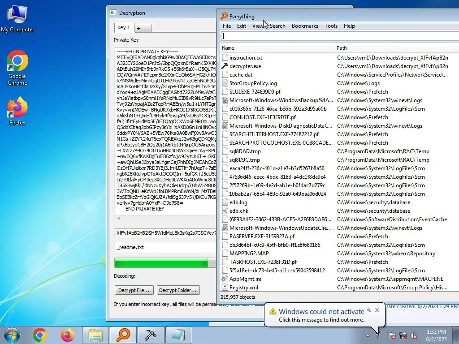This screenshot has width=459, height=344.
Task: Select StorGroupPolicy.log in results
Action: [253, 83]
